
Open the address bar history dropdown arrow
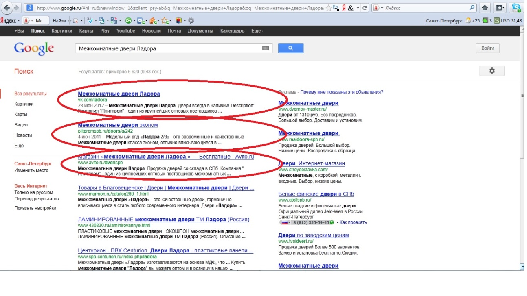tap(358, 8)
